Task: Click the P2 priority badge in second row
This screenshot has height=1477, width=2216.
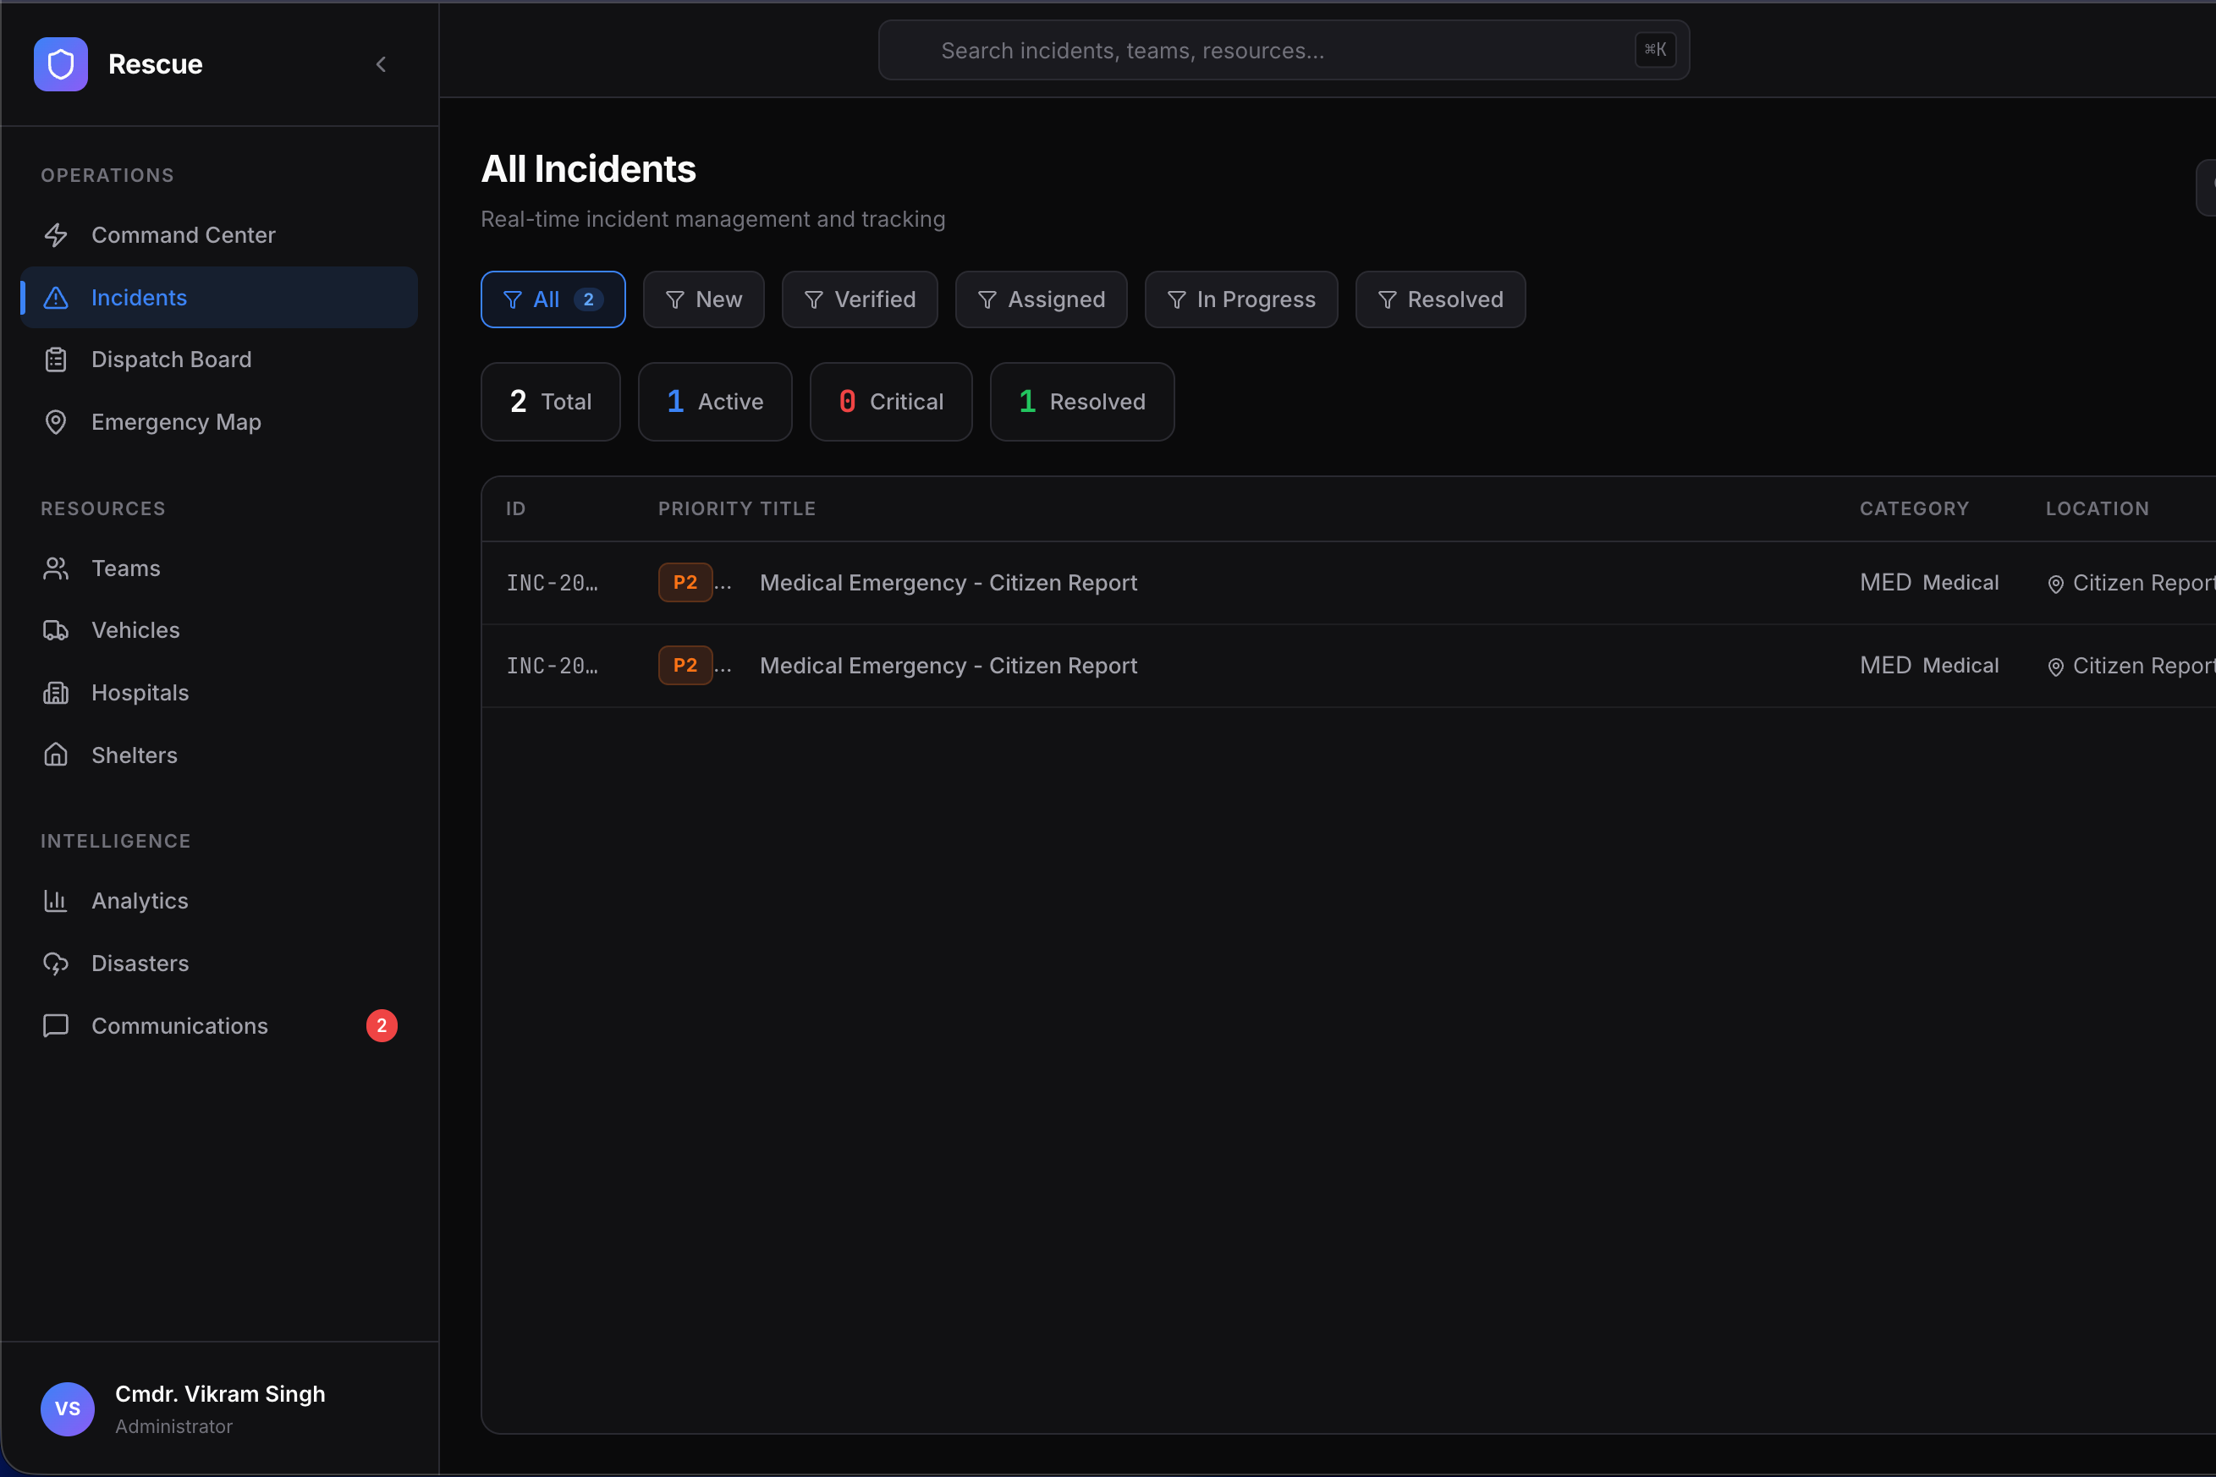Action: coord(685,665)
